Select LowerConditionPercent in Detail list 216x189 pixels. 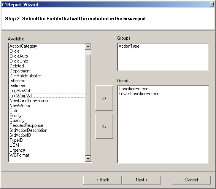[x=140, y=94]
